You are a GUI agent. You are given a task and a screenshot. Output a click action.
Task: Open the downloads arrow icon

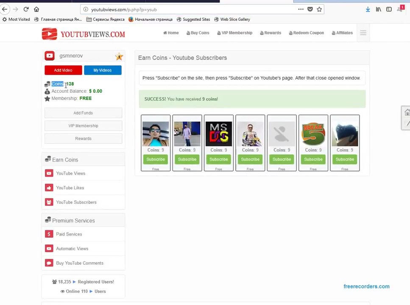368,9
